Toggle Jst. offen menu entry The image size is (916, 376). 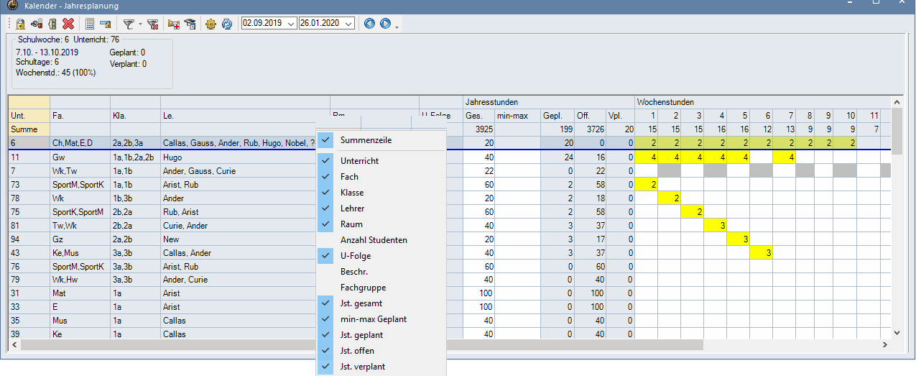[381, 351]
